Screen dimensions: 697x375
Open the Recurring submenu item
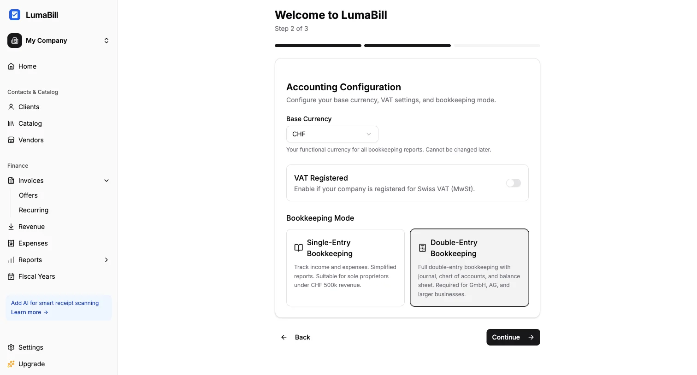(x=34, y=210)
